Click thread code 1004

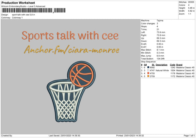(173, 71)
